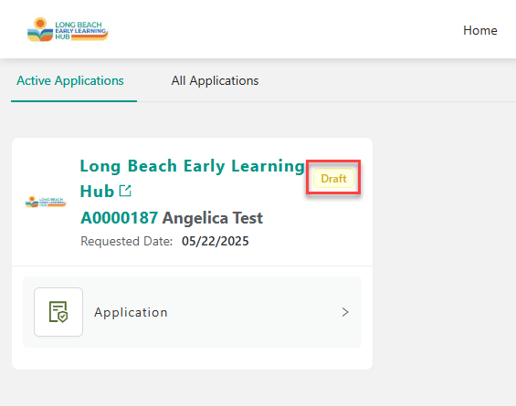Click the Long Beach Early Learning Hub title link
516x406 pixels.
pos(192,178)
